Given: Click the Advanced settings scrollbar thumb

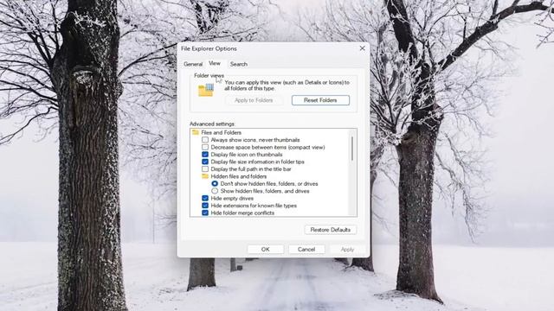Looking at the screenshot, I should 352,148.
